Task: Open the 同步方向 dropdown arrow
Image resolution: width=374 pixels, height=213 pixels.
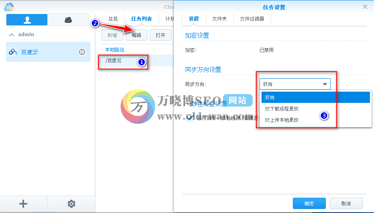Action: (325, 84)
